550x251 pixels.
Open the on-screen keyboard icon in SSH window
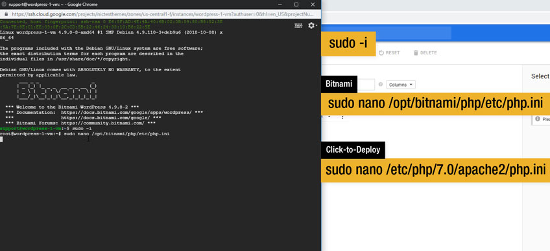tap(298, 26)
